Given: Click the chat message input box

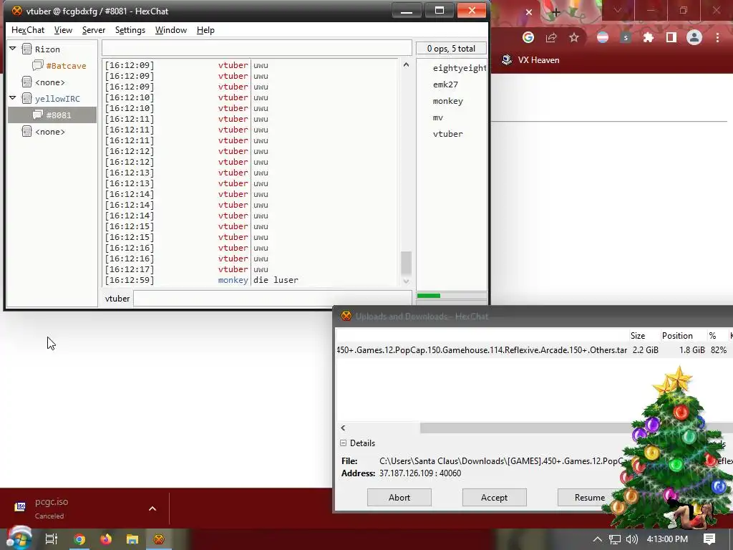Looking at the screenshot, I should (272, 299).
